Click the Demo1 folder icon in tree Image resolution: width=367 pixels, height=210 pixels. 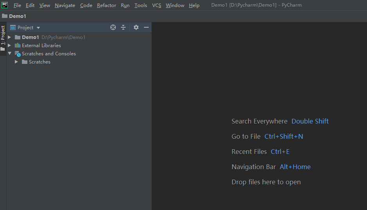[18, 37]
